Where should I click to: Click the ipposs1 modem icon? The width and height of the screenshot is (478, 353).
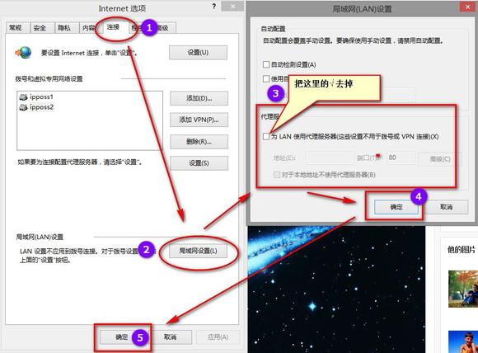pos(23,97)
